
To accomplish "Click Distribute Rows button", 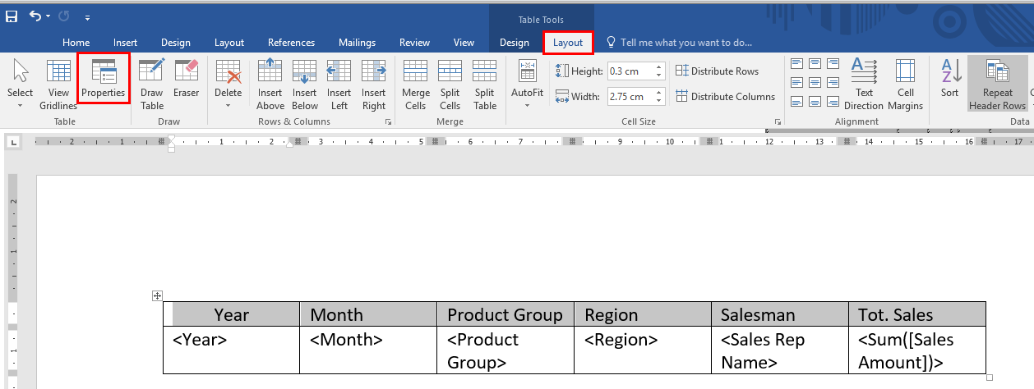I will 717,71.
